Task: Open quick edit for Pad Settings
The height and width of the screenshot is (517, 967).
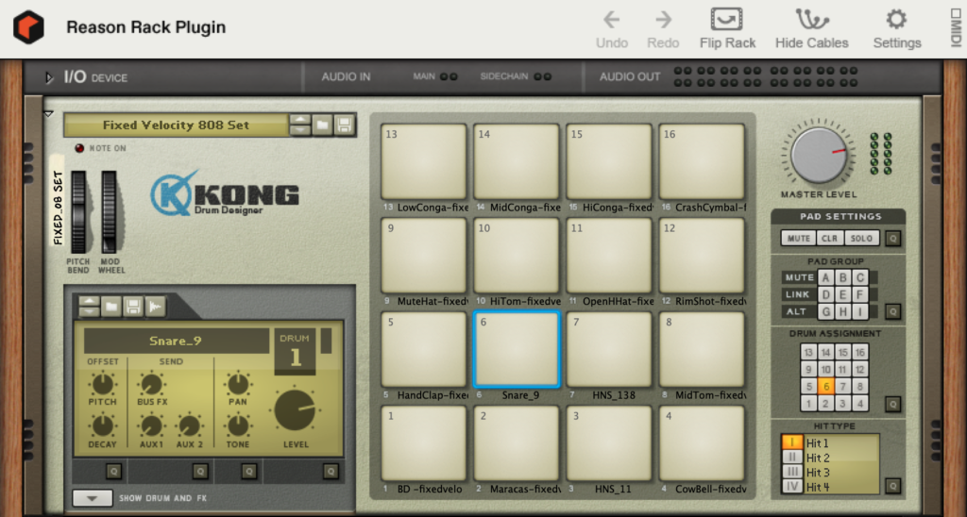Action: [892, 239]
